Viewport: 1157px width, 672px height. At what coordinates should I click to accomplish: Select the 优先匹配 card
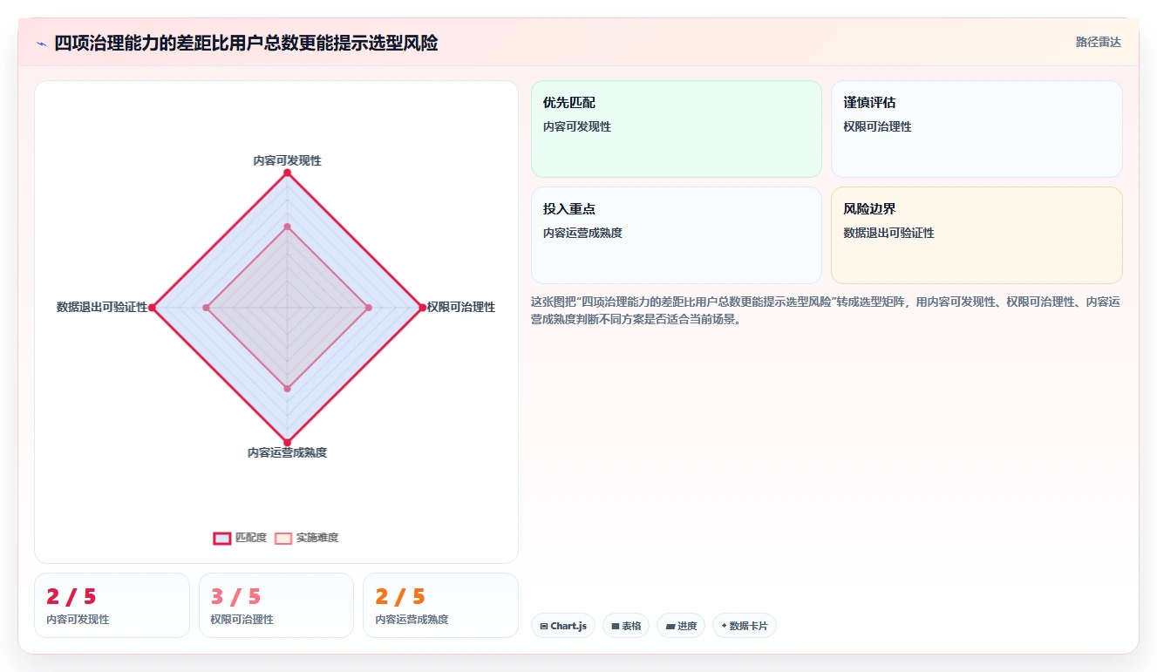pos(677,129)
